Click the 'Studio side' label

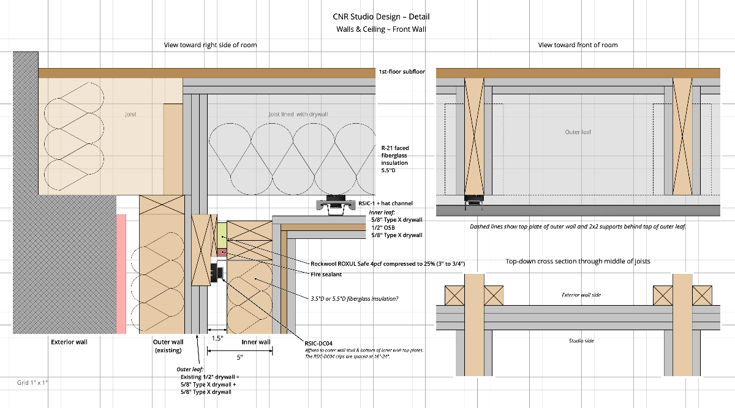(581, 341)
